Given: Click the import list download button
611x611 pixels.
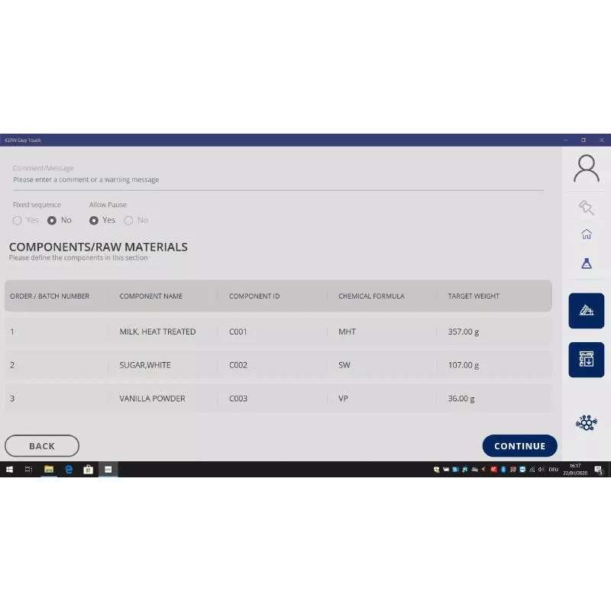Looking at the screenshot, I should pyautogui.click(x=586, y=359).
